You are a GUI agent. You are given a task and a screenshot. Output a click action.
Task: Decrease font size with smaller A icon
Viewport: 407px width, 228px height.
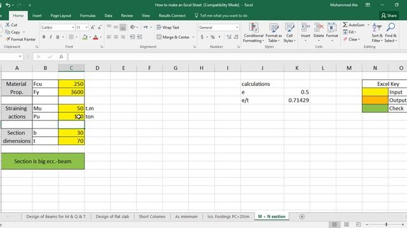pos(100,27)
